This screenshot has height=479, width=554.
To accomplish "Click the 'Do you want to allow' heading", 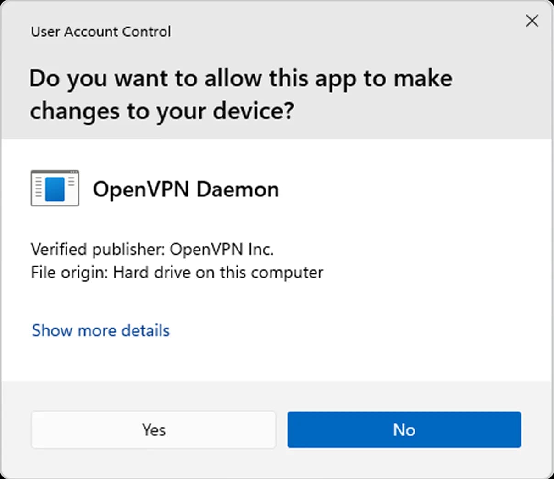I will pyautogui.click(x=241, y=95).
